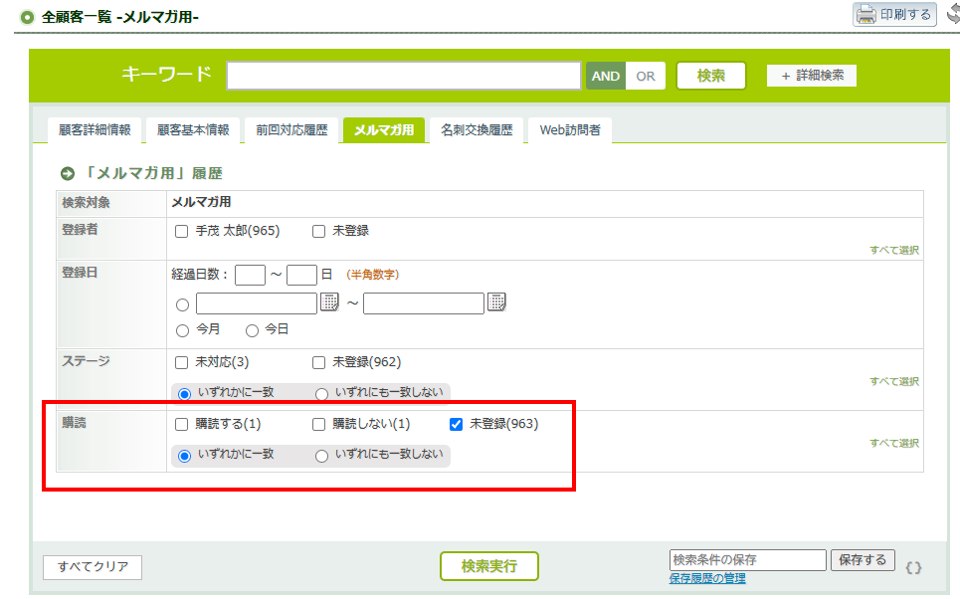Tick the 未登録(962) stage checkbox
The width and height of the screenshot is (960, 599).
(x=318, y=362)
